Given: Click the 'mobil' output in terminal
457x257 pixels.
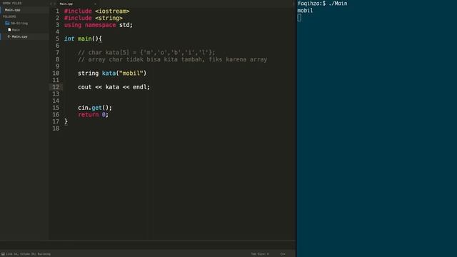Looking at the screenshot, I should pyautogui.click(x=305, y=11).
